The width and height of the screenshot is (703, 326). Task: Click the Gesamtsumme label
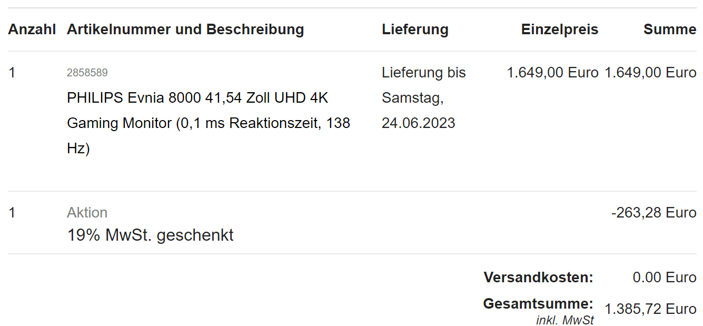[x=538, y=304]
